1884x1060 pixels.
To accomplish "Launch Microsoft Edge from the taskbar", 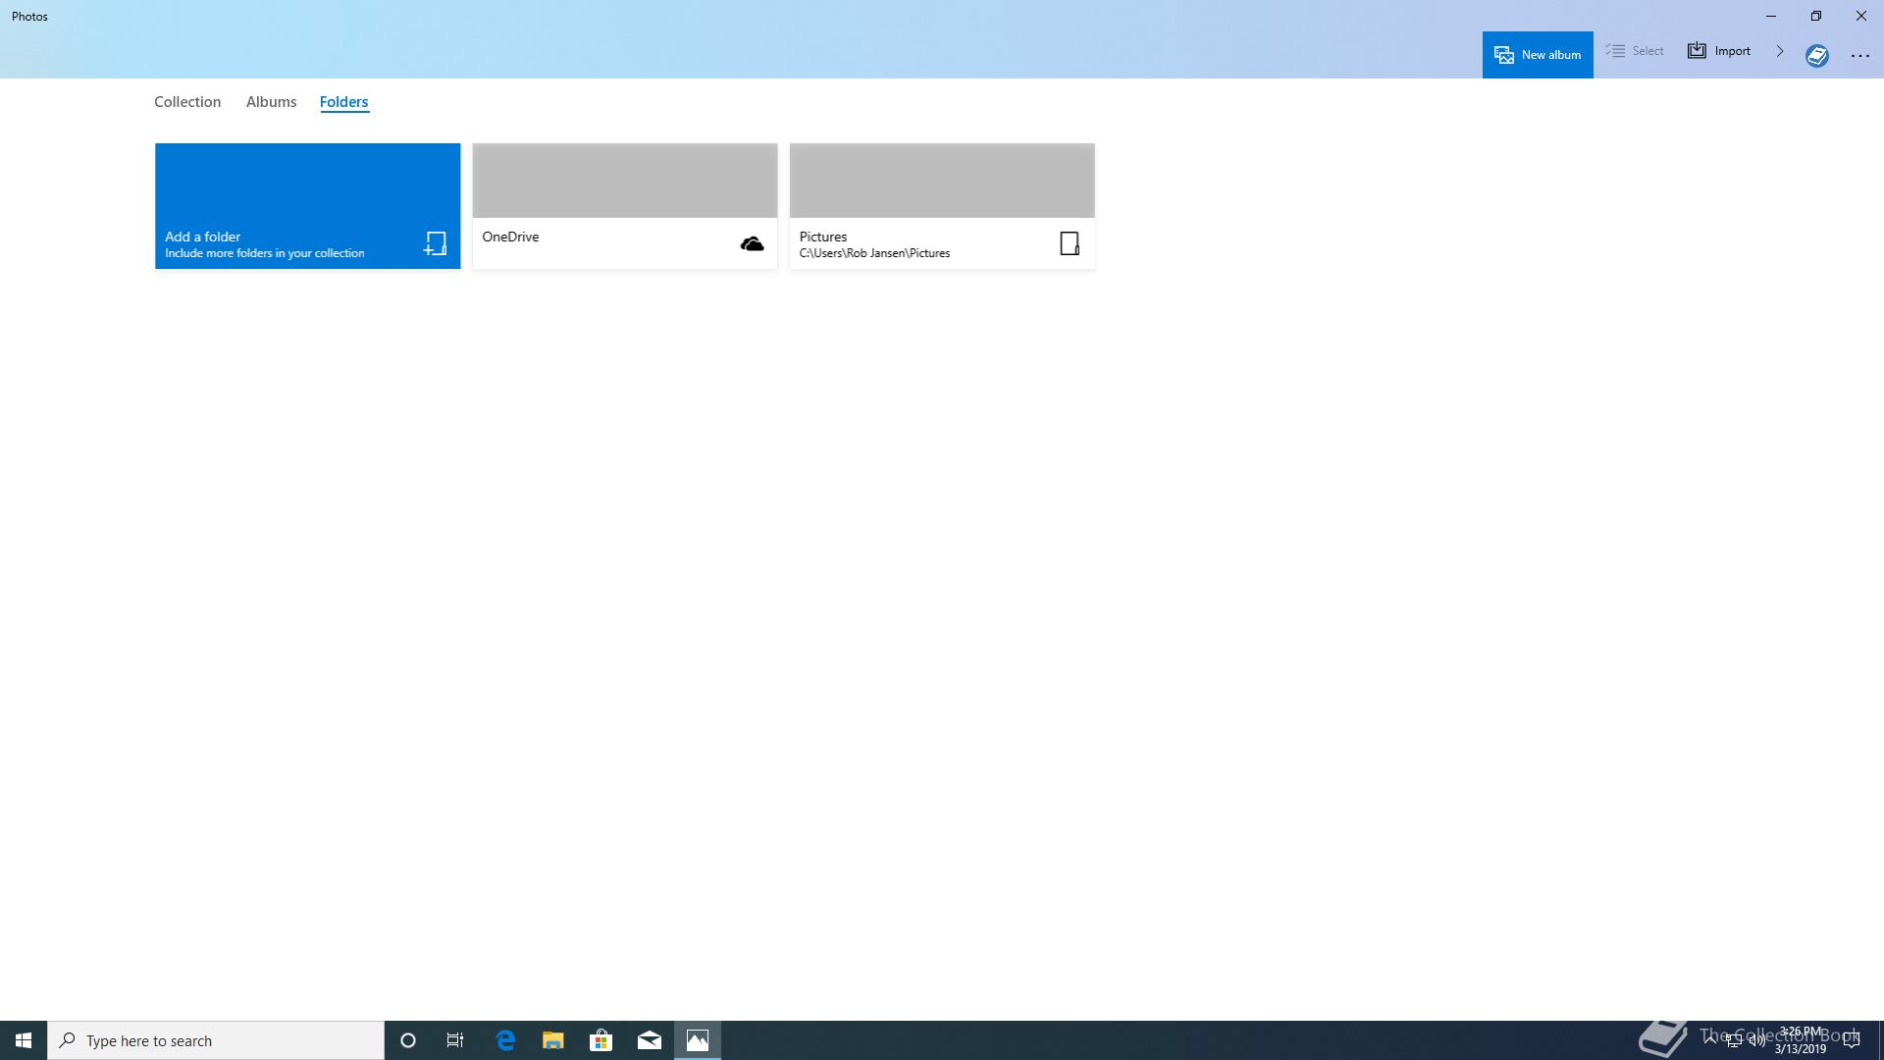I will [x=505, y=1040].
